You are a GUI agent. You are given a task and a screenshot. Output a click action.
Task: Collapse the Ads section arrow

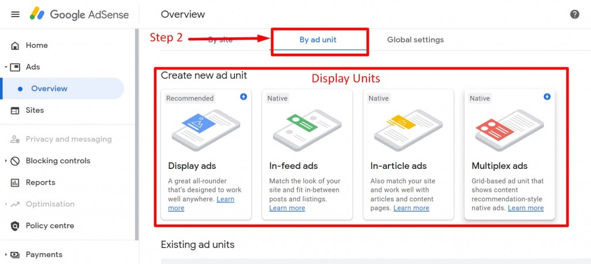click(6, 67)
